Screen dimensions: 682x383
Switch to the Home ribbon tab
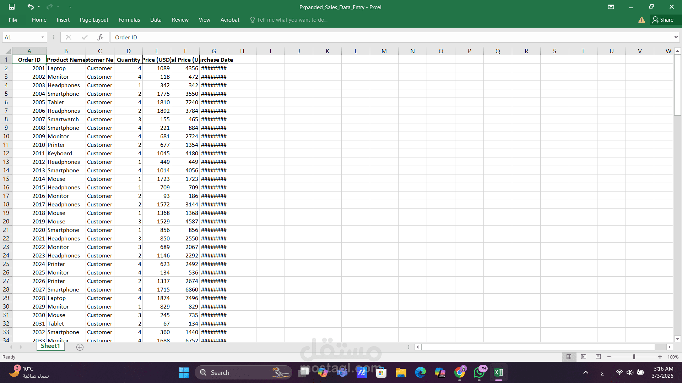[x=39, y=20]
